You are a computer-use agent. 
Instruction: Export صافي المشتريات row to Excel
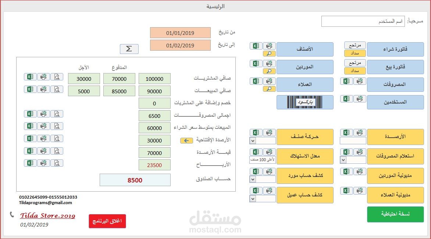[30, 77]
